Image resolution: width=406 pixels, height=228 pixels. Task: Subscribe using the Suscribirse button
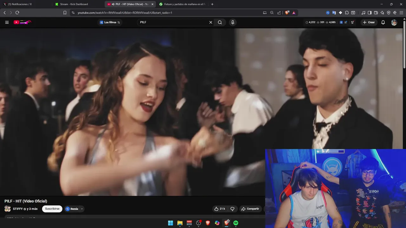[52, 209]
